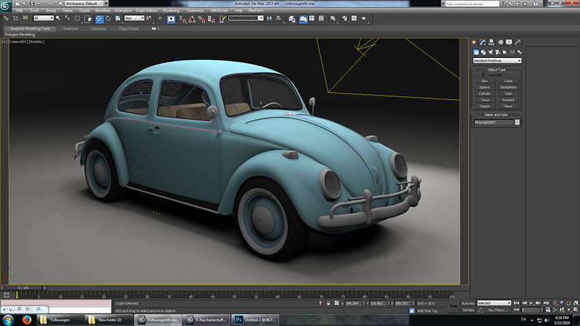
Task: Select the Cameras category icon
Action: click(x=497, y=52)
